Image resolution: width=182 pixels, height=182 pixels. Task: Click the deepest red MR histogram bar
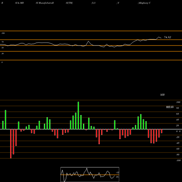[11, 144]
